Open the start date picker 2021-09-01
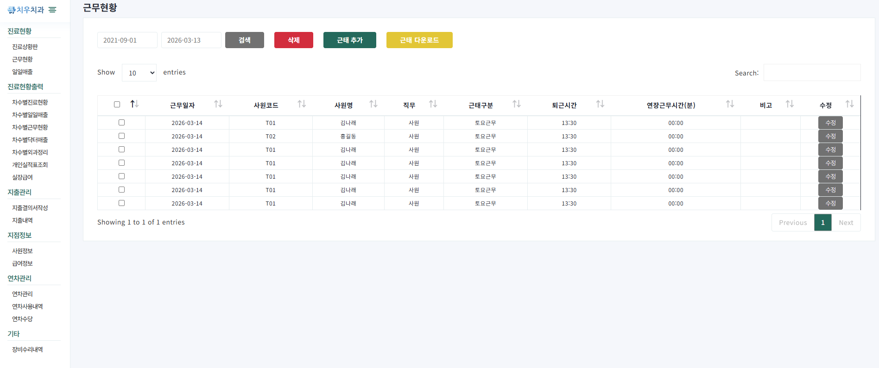879x368 pixels. point(127,40)
